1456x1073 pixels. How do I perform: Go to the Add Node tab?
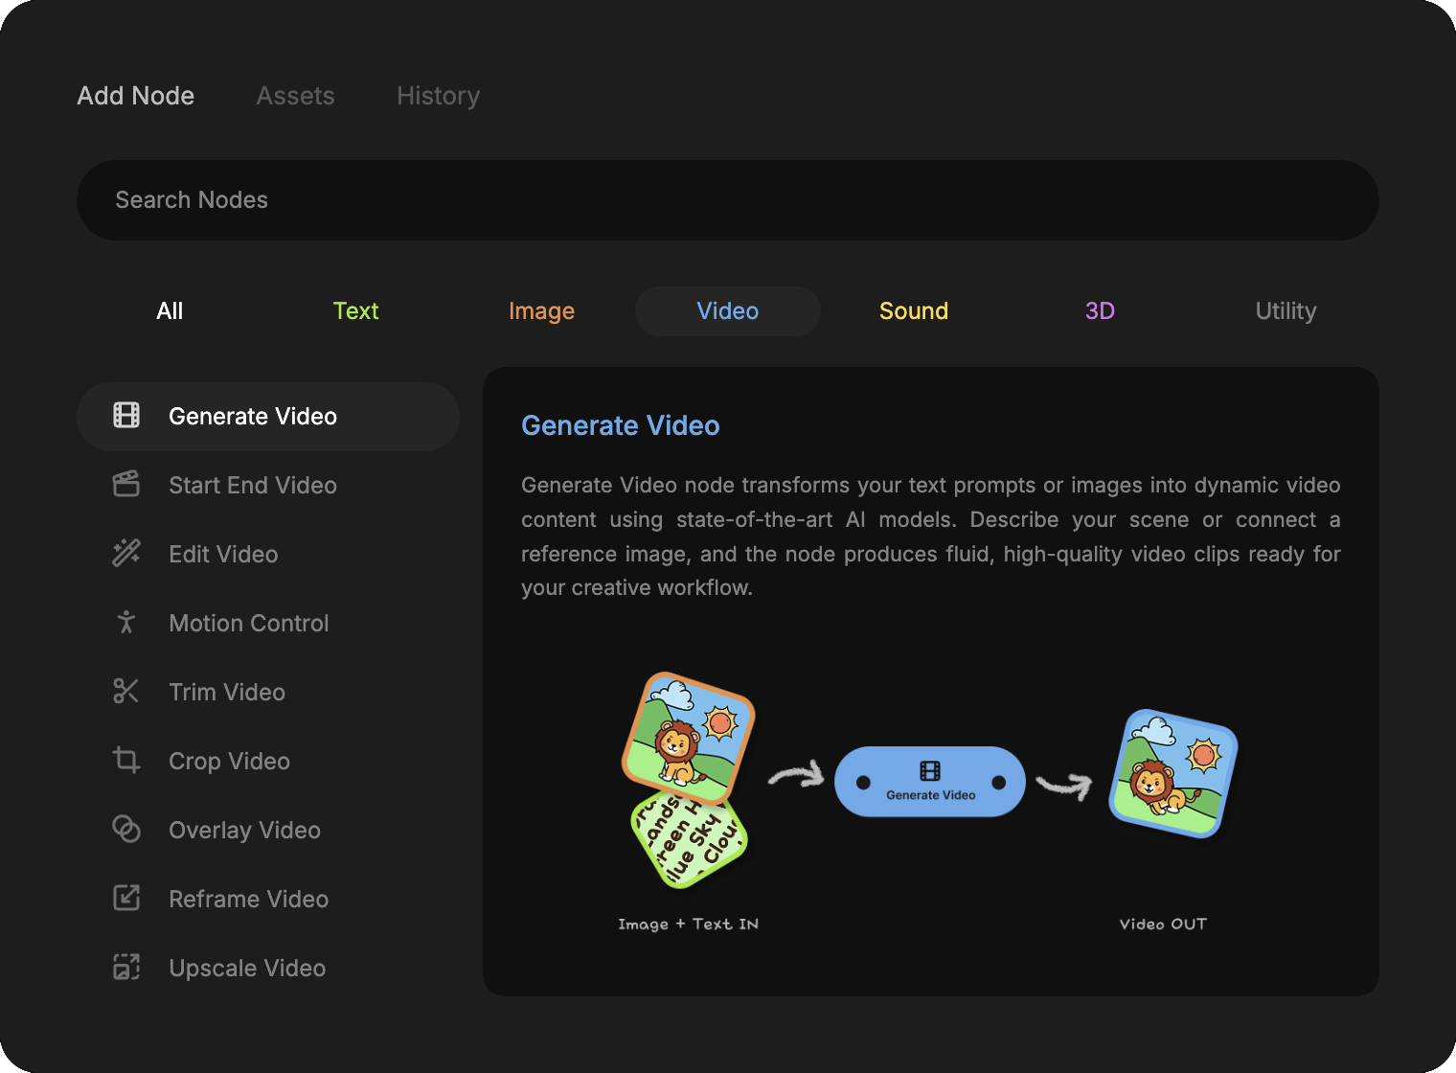tap(136, 96)
